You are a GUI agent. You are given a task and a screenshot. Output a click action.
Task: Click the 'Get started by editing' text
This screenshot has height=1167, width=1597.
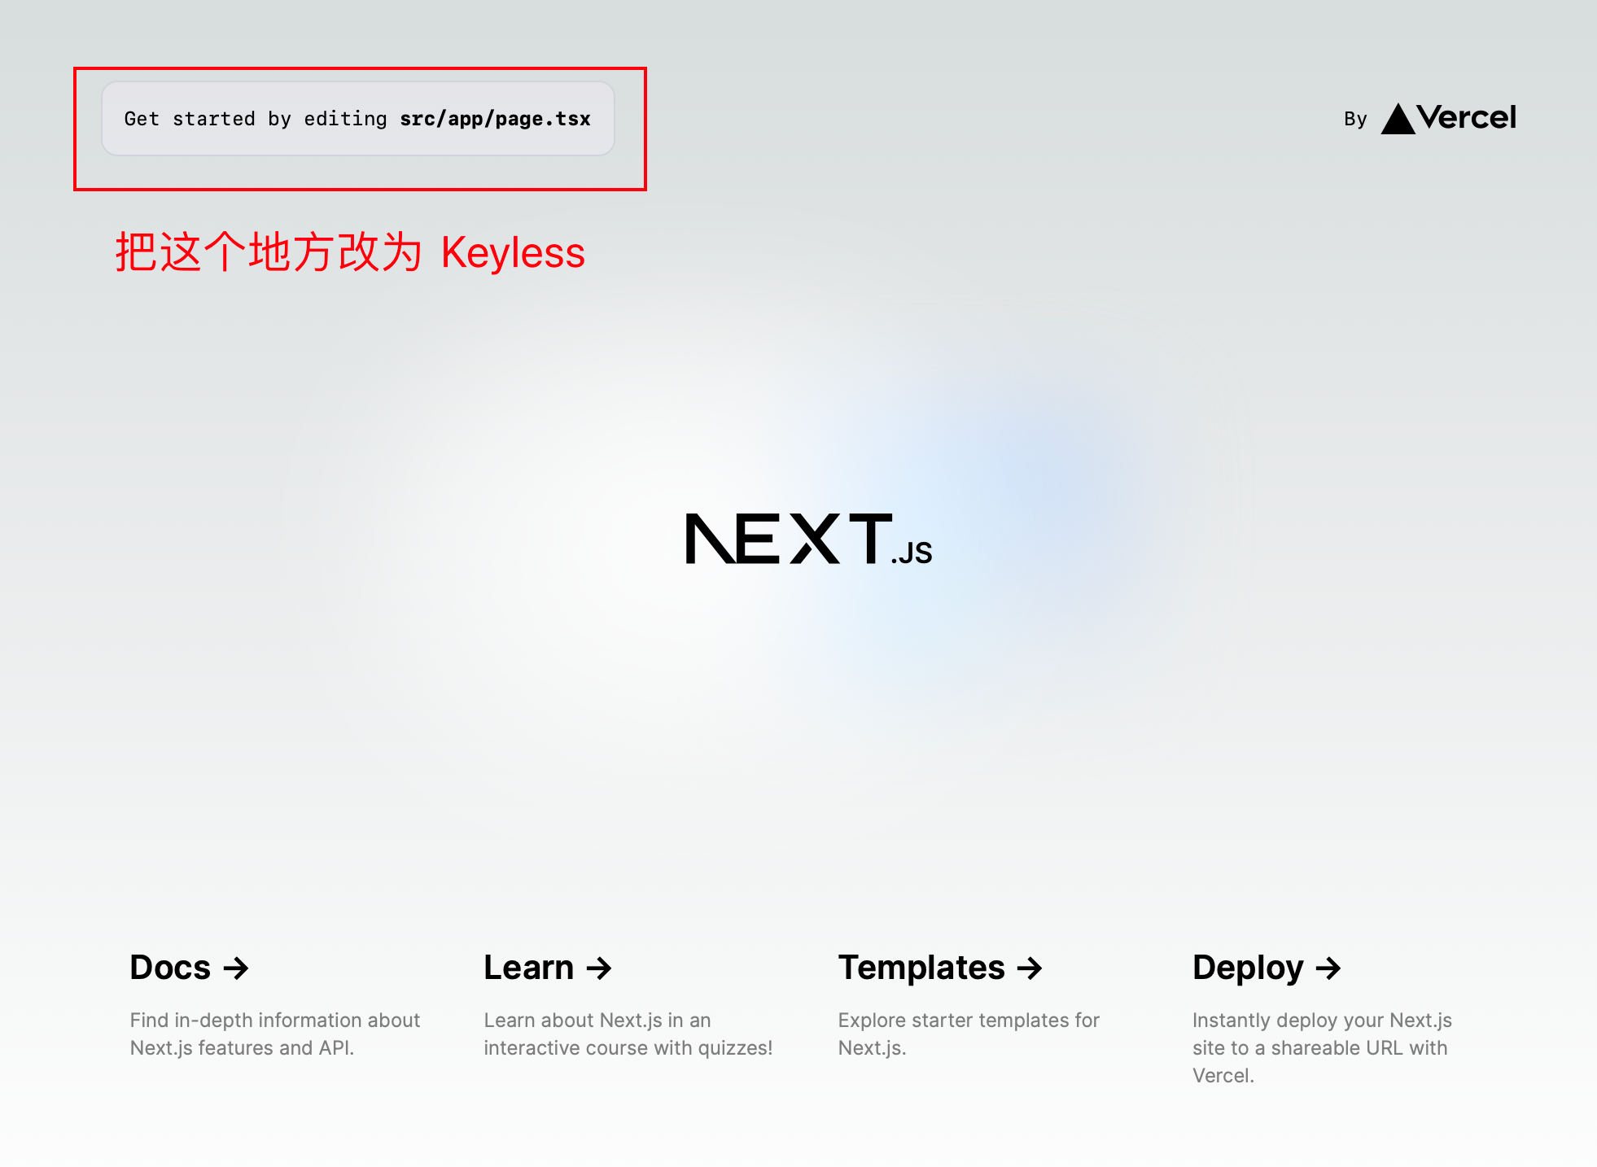(256, 119)
